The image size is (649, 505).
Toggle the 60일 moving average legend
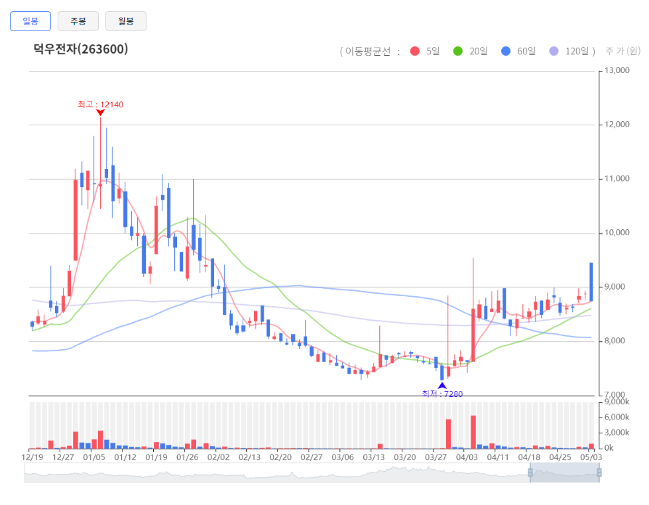coord(518,51)
